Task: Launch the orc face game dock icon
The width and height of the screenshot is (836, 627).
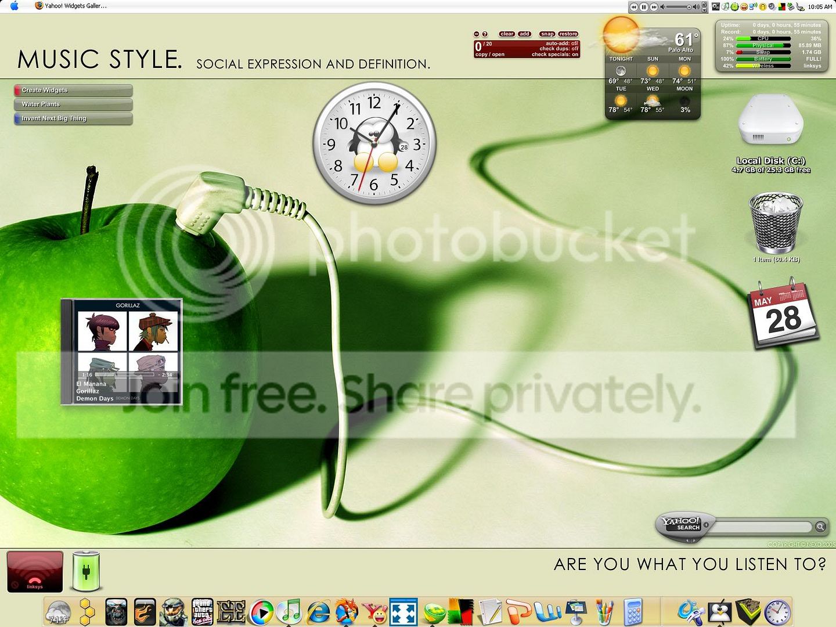Action: [x=116, y=612]
